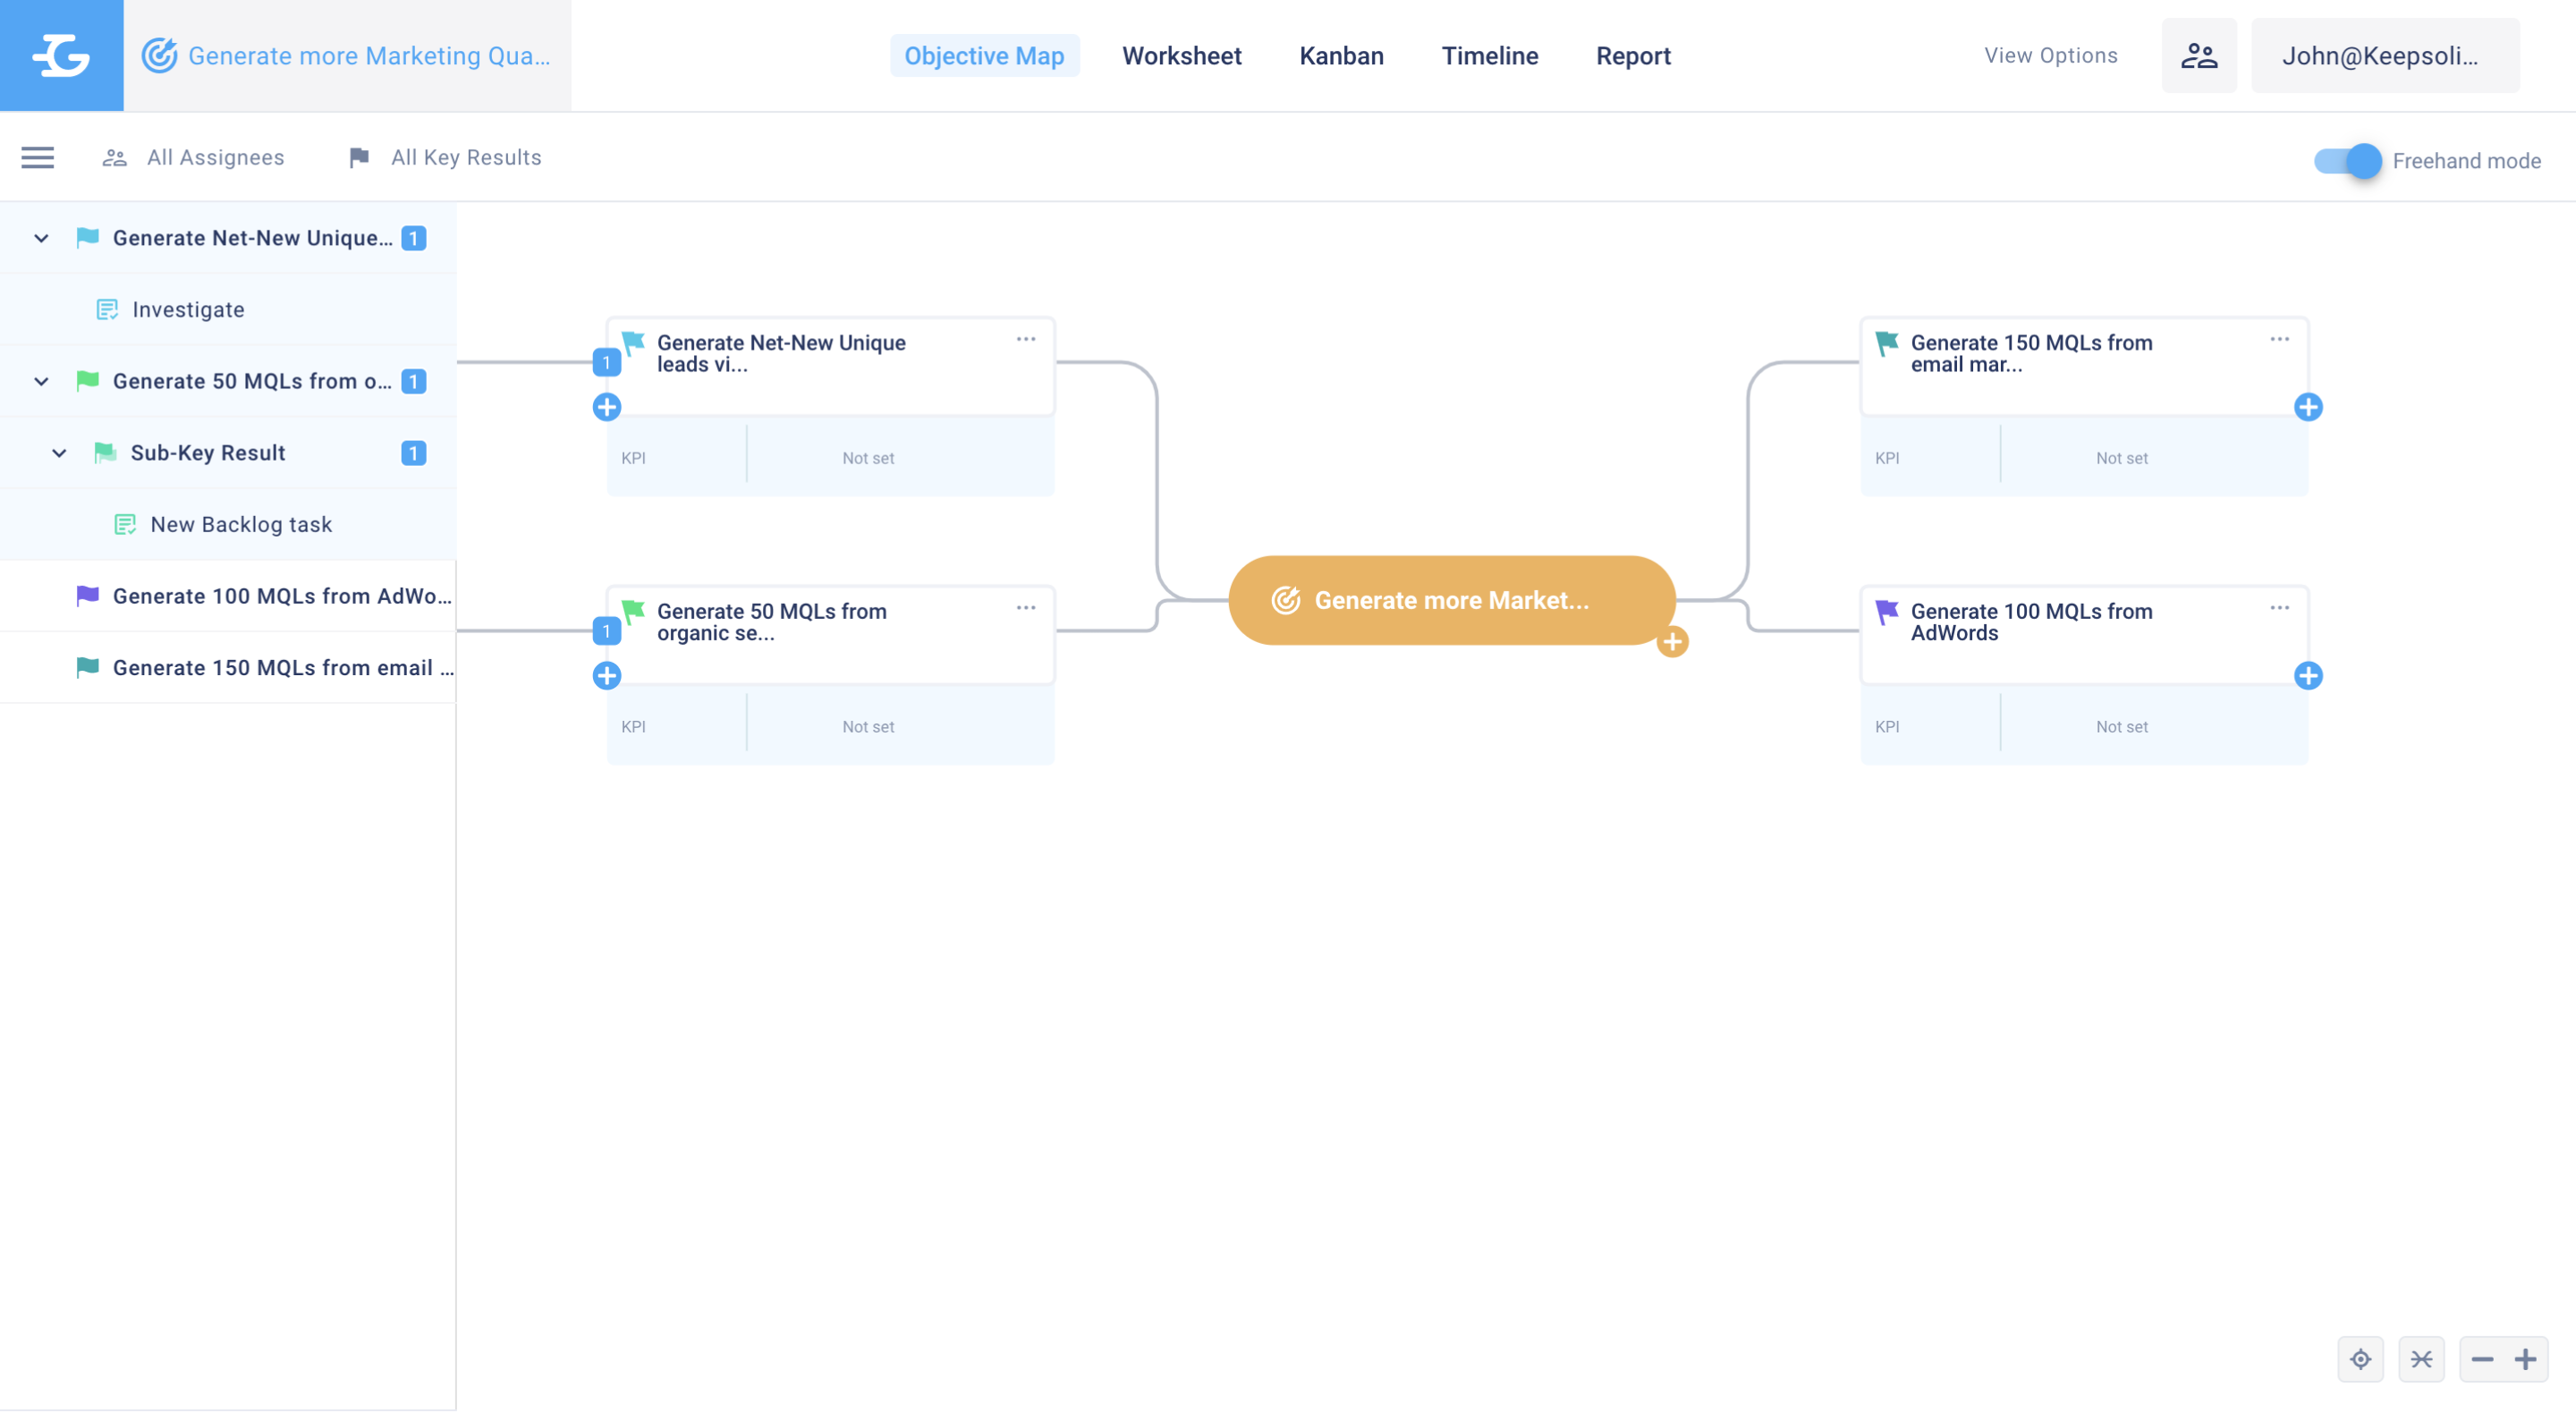
Task: Switch to the Timeline tab
Action: click(x=1489, y=56)
